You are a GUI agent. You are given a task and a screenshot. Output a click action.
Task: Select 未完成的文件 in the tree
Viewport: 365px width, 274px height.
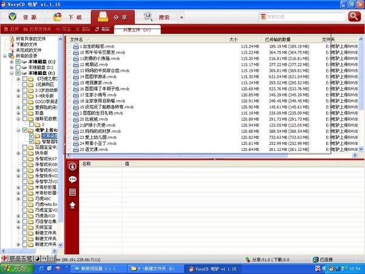29,50
